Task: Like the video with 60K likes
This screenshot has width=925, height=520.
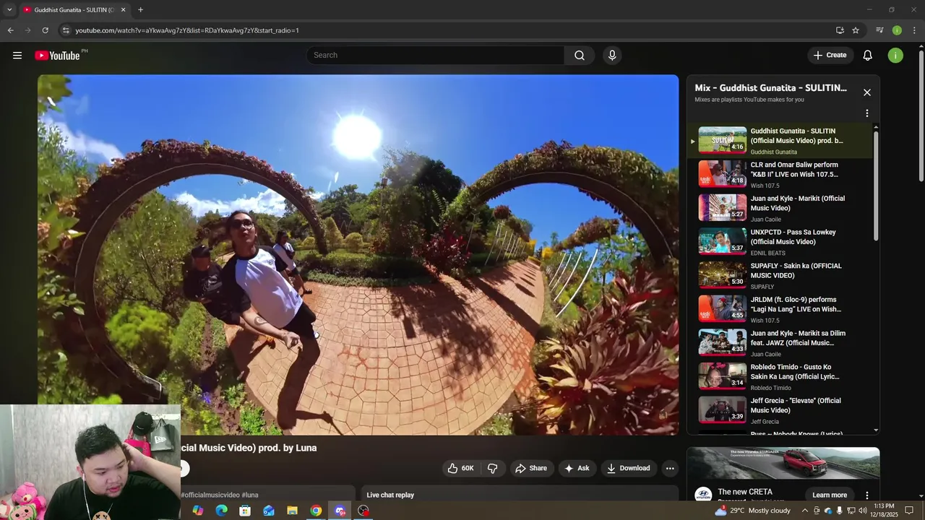Action: click(460, 468)
